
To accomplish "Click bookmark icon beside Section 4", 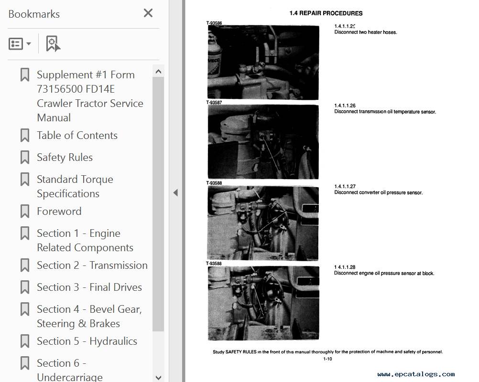I will coord(25,309).
